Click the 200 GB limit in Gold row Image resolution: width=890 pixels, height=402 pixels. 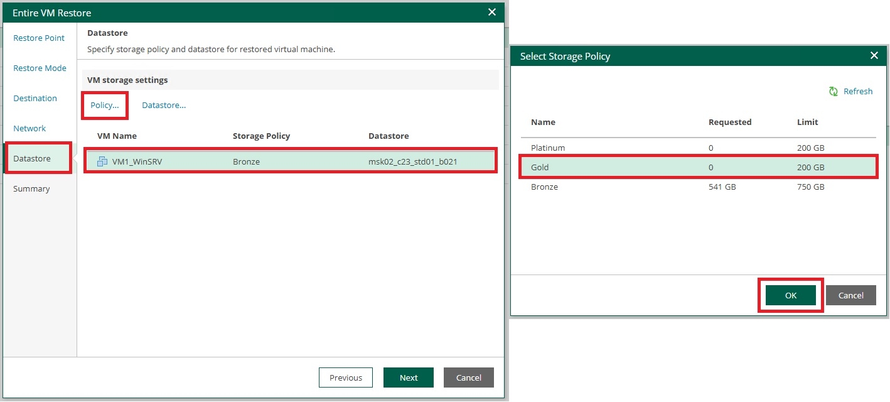[x=811, y=168]
